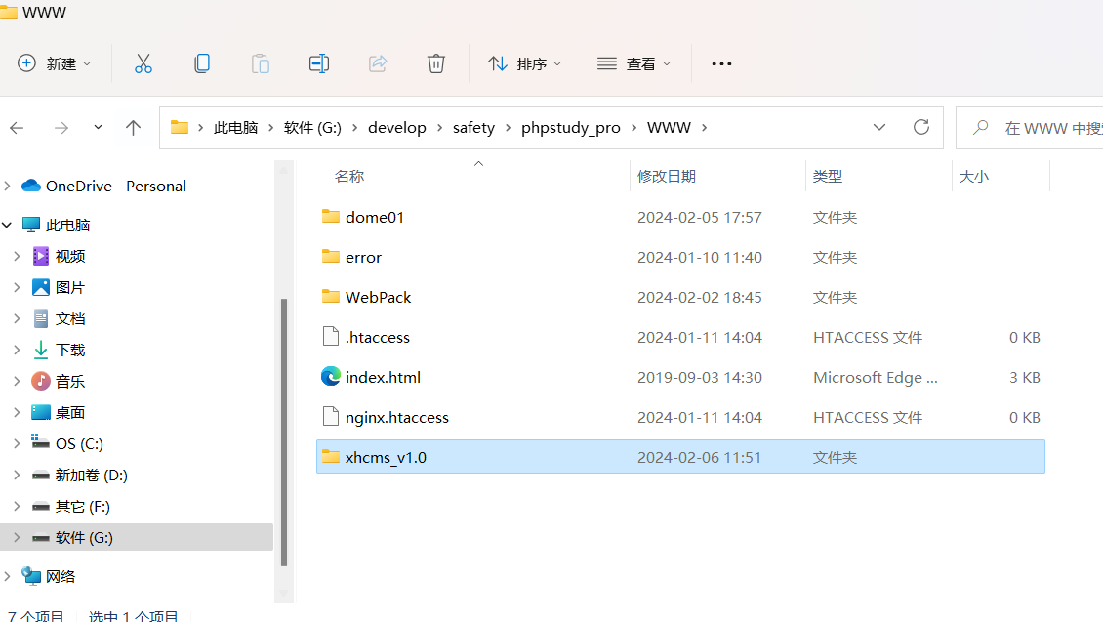Click the Cut scissors icon

click(x=143, y=64)
